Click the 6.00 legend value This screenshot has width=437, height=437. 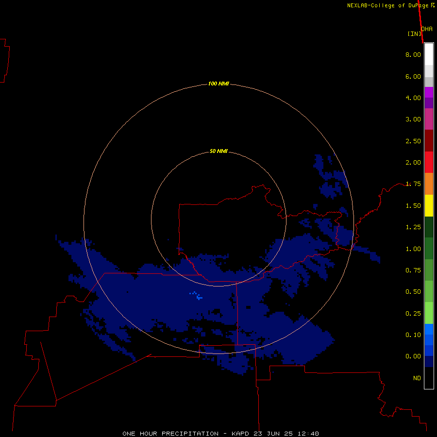coord(413,76)
